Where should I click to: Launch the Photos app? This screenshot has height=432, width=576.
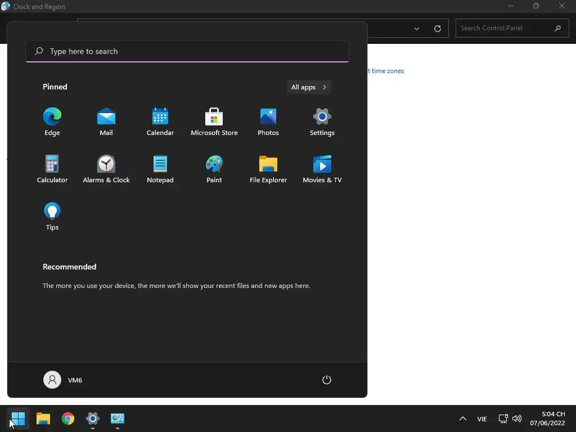tap(268, 122)
